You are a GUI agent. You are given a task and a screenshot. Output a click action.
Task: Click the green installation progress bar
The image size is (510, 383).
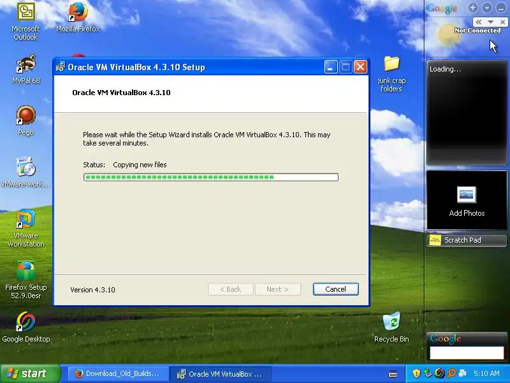211,177
